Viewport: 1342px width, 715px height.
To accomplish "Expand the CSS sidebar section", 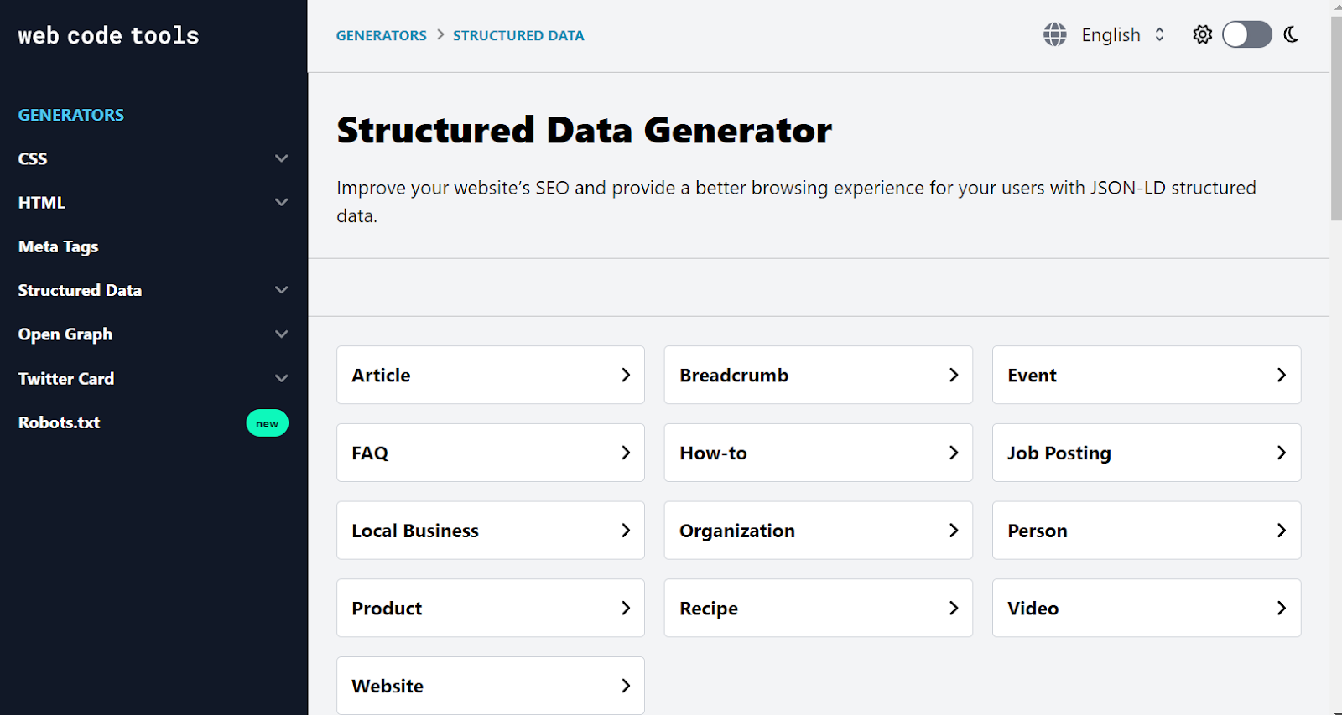I will pos(281,158).
